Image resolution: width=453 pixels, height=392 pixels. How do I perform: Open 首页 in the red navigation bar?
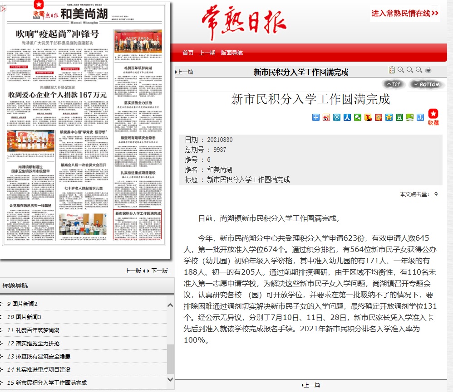click(188, 53)
